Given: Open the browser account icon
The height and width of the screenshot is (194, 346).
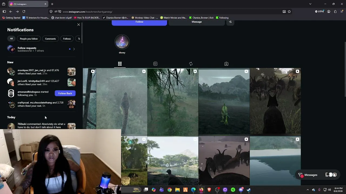Looking at the screenshot, I should pyautogui.click(x=329, y=12).
